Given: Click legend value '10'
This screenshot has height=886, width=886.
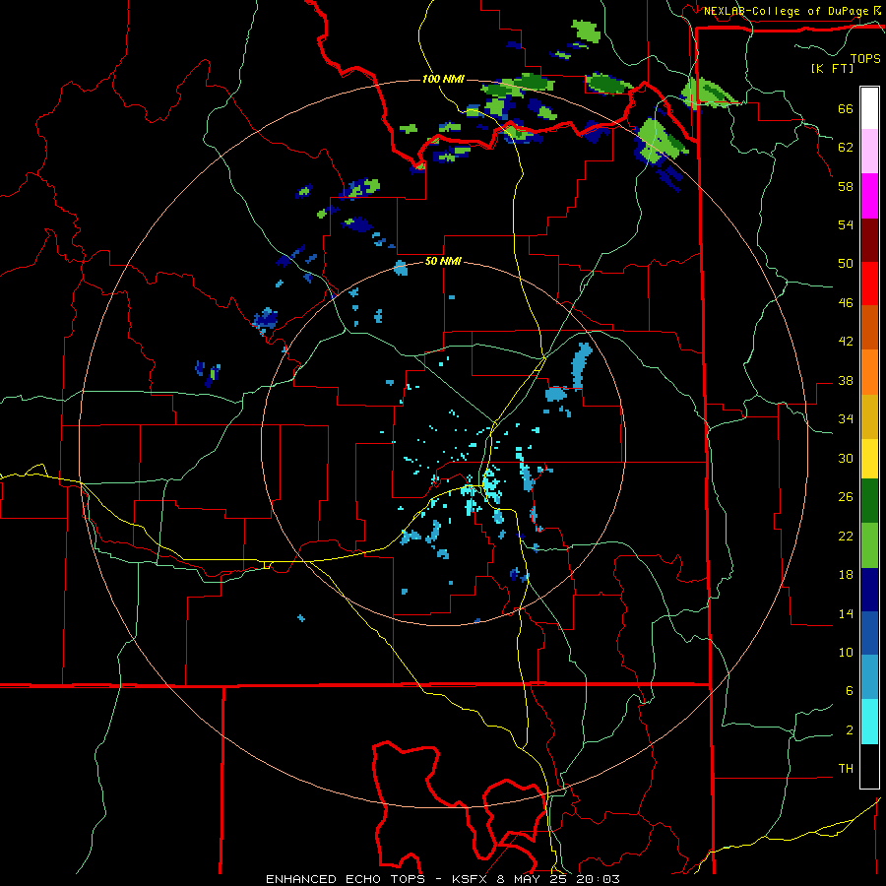Looking at the screenshot, I should point(846,653).
